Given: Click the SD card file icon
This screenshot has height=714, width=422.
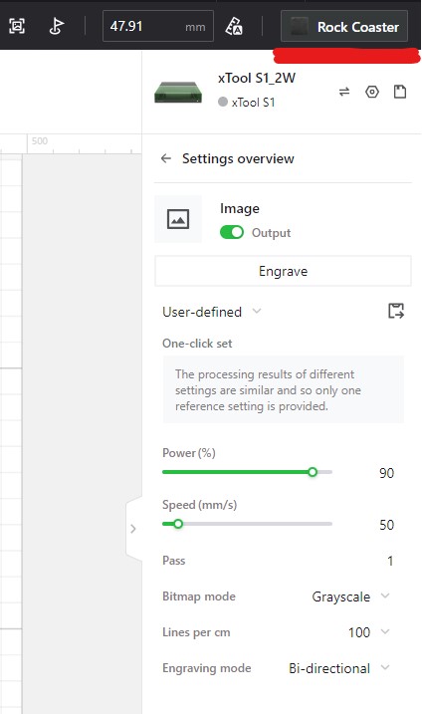Looking at the screenshot, I should 400,92.
